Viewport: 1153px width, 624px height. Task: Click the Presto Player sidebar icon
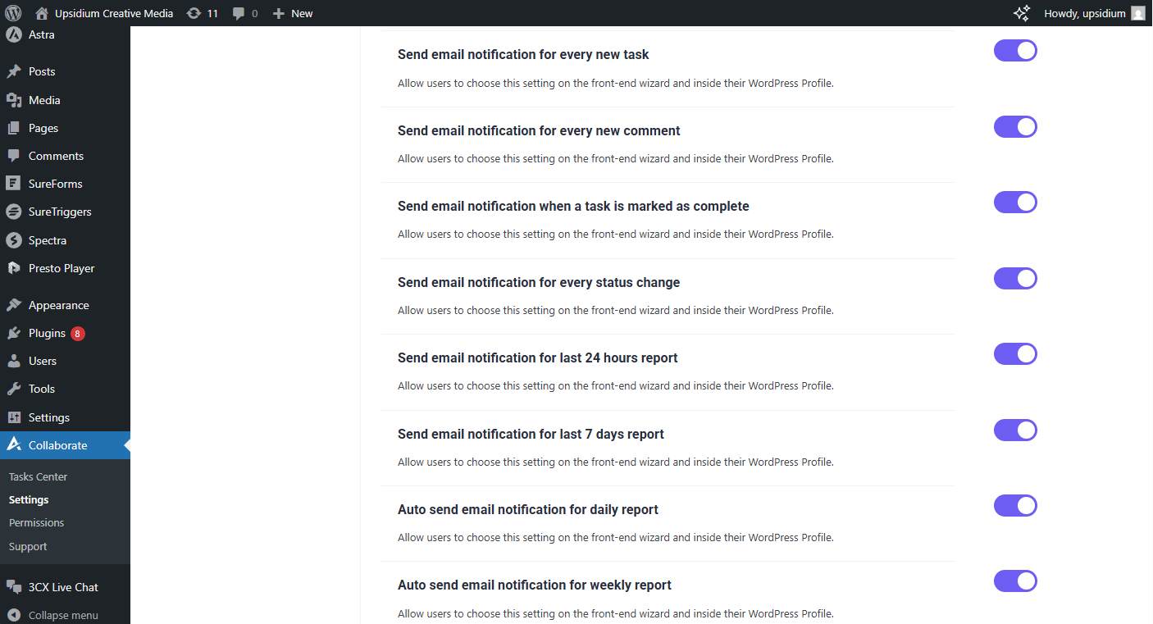[x=13, y=268]
